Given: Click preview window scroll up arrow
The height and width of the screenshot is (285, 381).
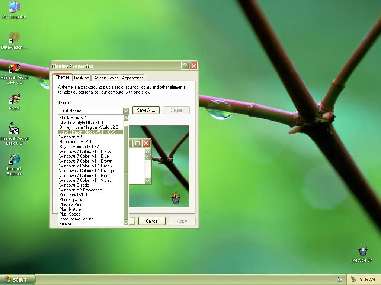Looking at the screenshot, I should (147, 151).
